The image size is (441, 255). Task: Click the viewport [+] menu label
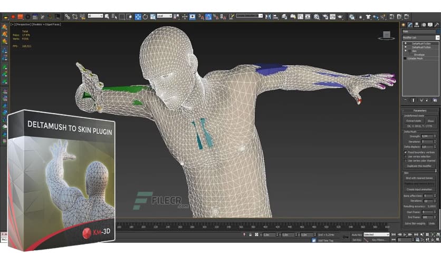(x=12, y=24)
